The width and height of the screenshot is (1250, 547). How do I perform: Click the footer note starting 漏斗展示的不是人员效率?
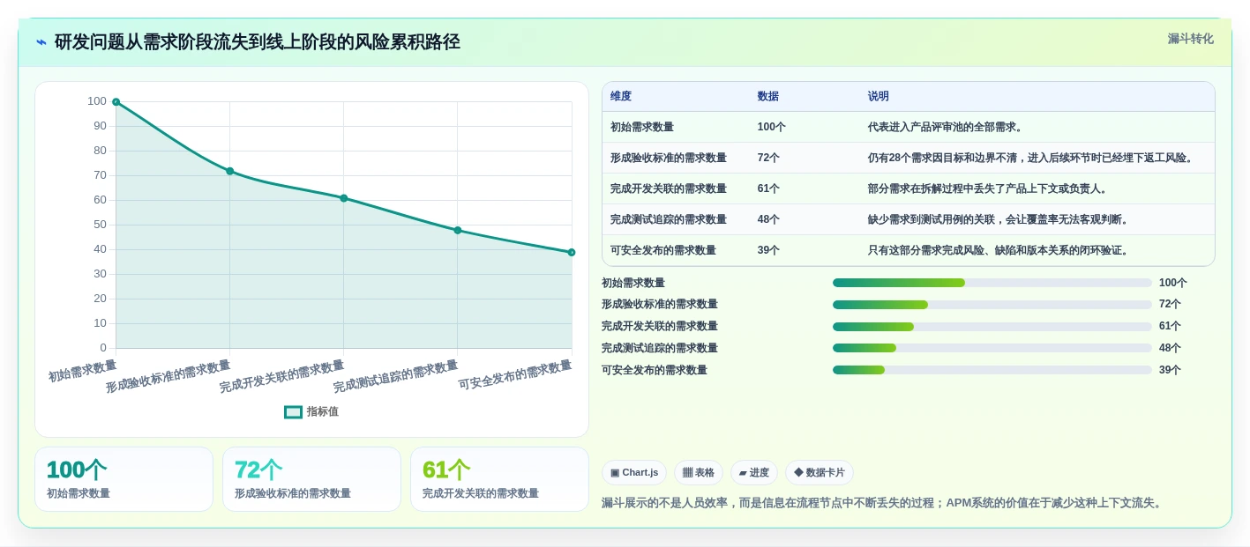[883, 503]
